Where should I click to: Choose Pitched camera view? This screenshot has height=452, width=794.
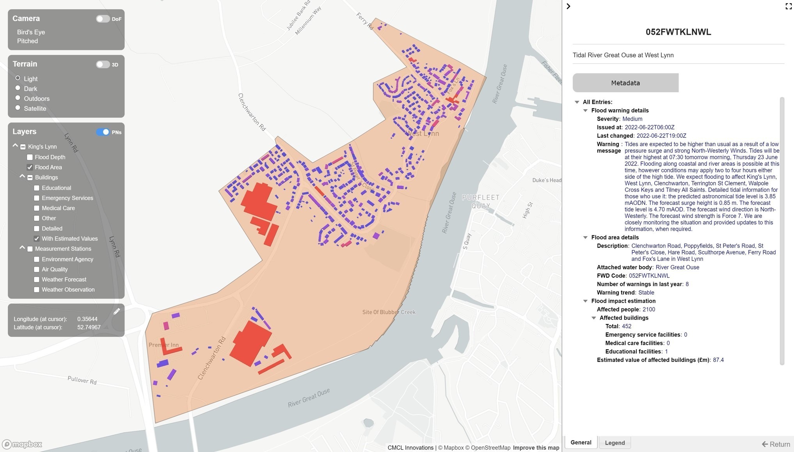[27, 41]
